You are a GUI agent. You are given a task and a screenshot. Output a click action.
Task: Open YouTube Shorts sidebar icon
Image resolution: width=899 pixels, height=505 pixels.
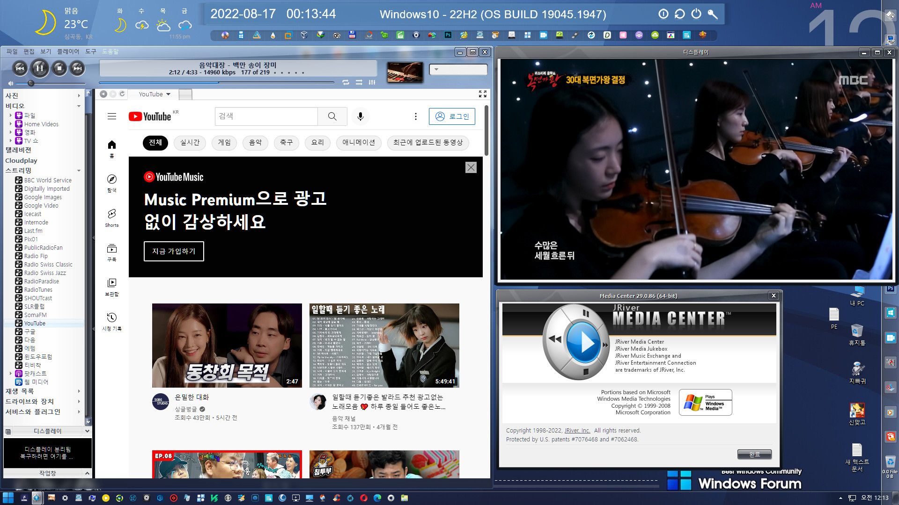112,218
